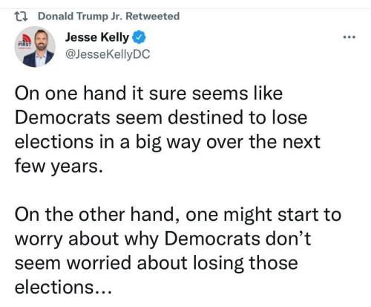Click the word 'Retweeted' in header
This screenshot has width=371, height=307.
(x=153, y=16)
